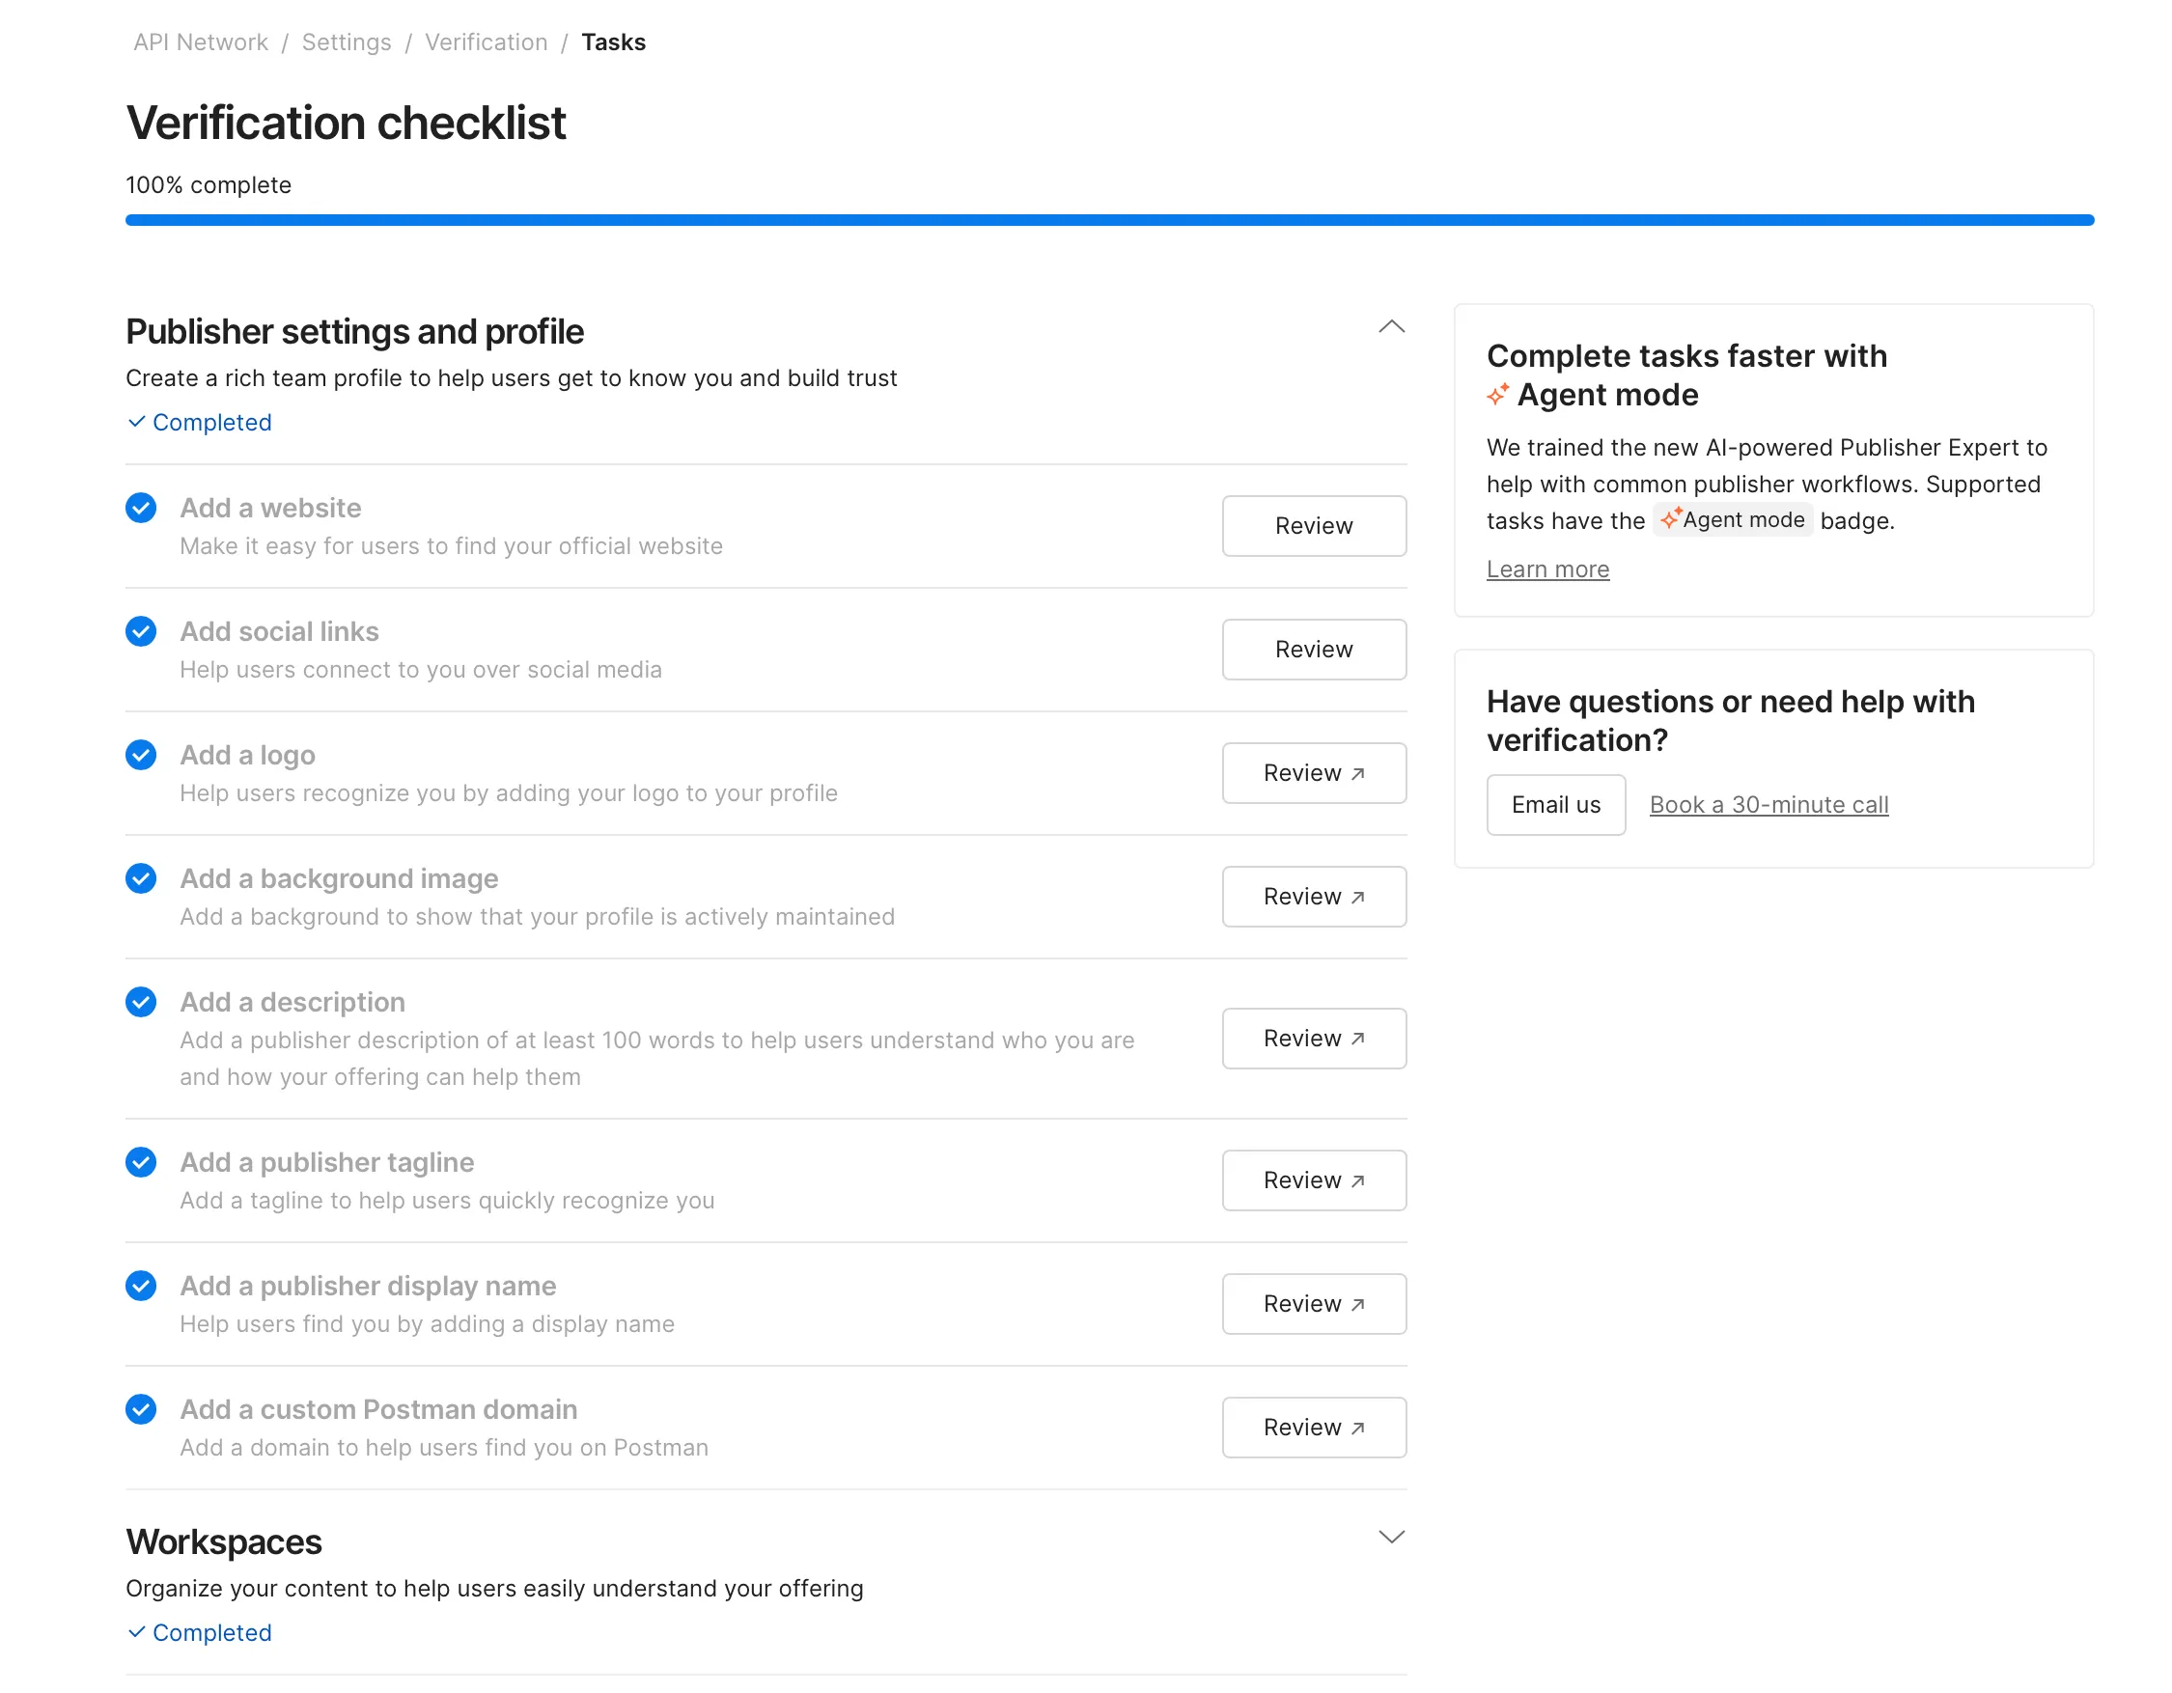This screenshot has width=2172, height=1693.
Task: Click the checkmark icon next to Add a logo
Action: (x=140, y=755)
